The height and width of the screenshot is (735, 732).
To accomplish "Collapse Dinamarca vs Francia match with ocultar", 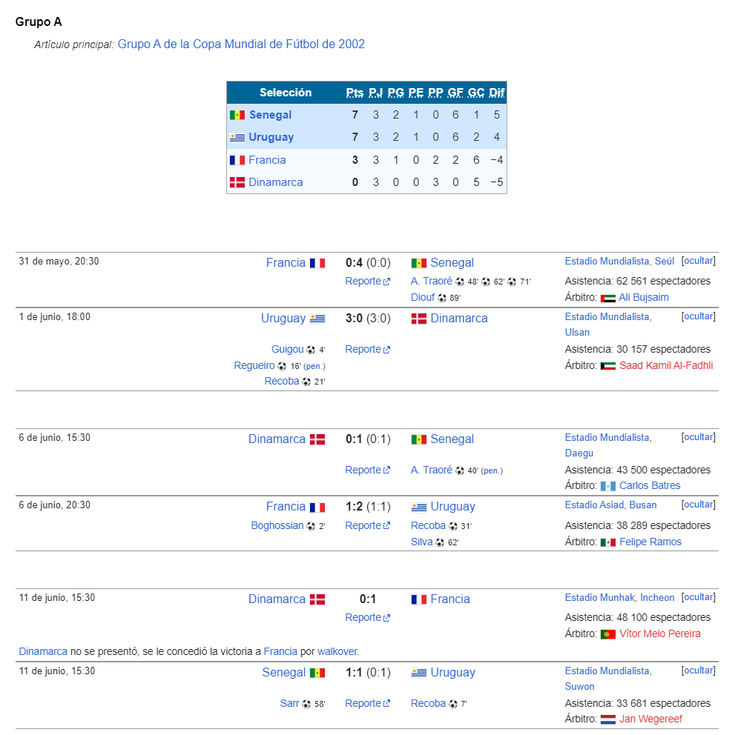I will [698, 597].
